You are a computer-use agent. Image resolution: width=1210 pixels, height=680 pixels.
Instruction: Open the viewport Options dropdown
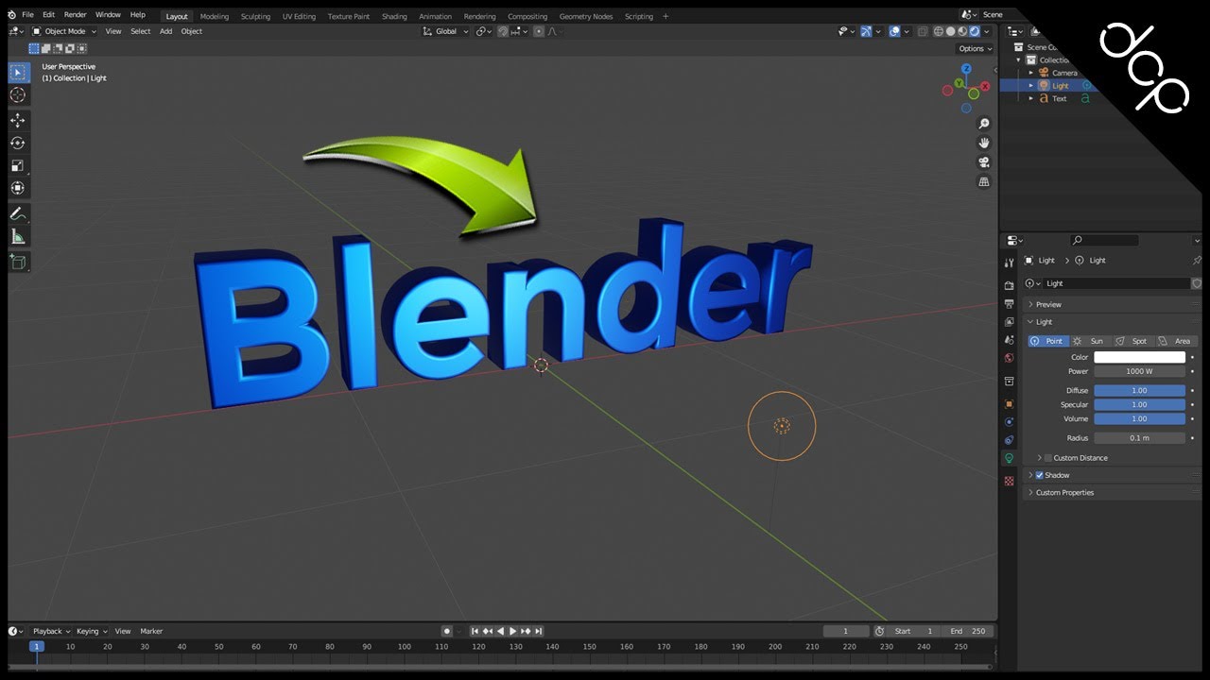click(975, 49)
